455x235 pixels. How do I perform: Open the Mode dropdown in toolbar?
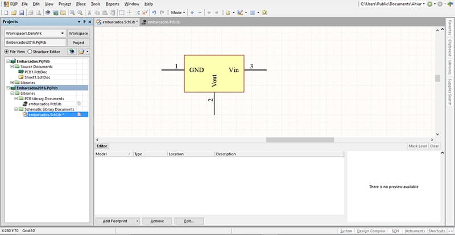[178, 12]
